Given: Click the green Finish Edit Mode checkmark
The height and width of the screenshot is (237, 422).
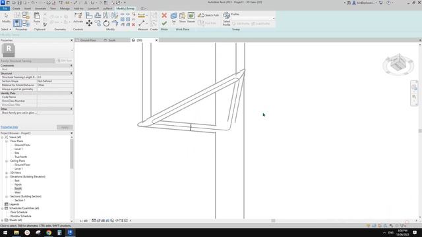Looking at the screenshot, I should [x=164, y=24].
